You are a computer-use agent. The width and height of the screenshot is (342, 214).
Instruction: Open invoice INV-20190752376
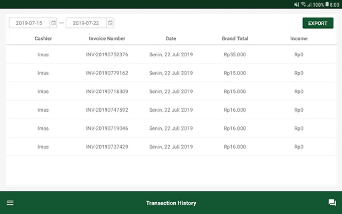coord(107,54)
